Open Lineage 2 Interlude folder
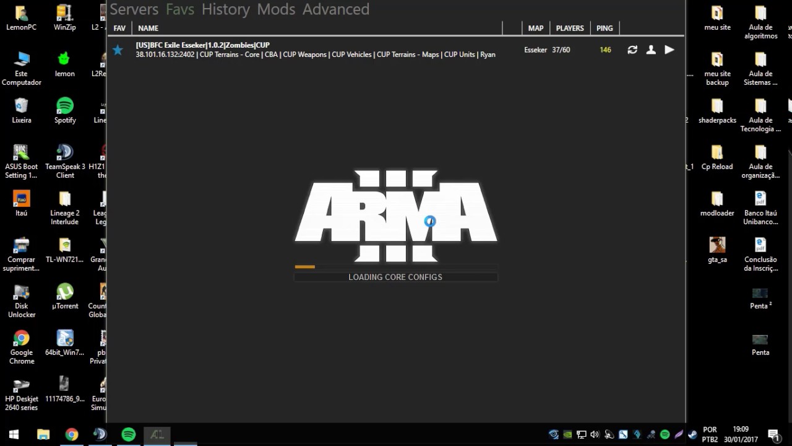Viewport: 792px width, 446px height. (x=65, y=208)
